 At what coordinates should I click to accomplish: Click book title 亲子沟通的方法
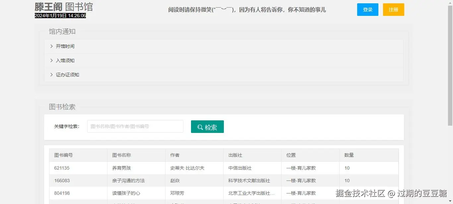point(129,181)
